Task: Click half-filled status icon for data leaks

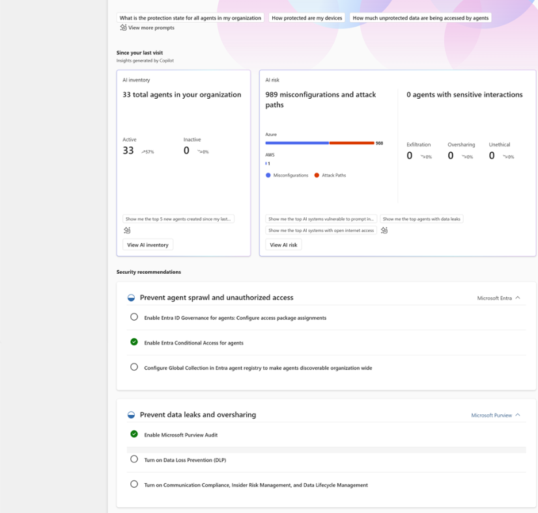Action: click(x=131, y=415)
